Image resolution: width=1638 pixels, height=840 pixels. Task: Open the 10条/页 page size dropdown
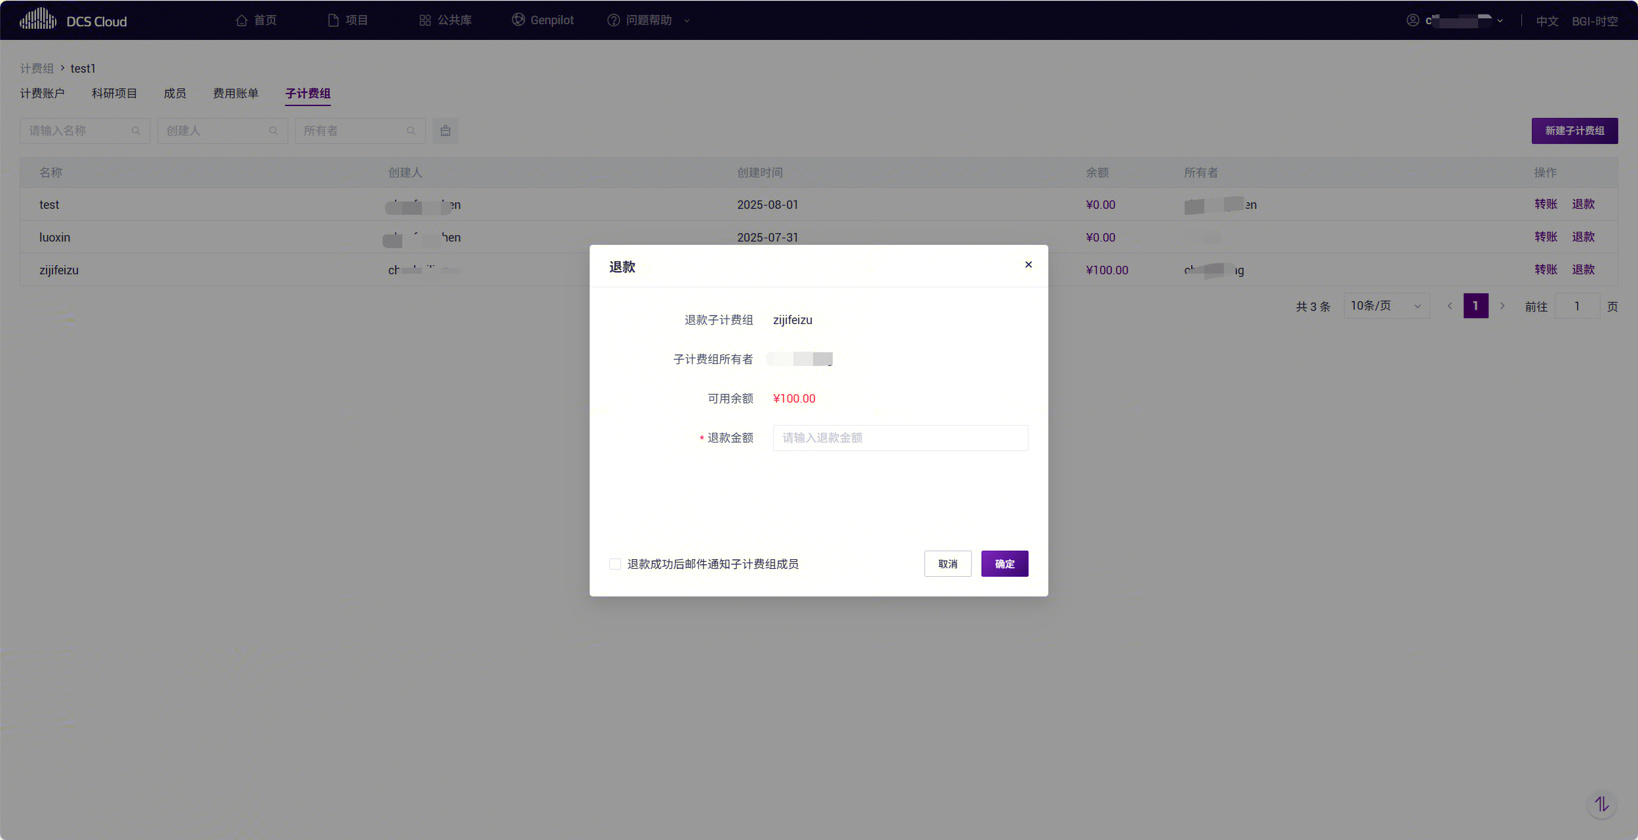point(1386,306)
